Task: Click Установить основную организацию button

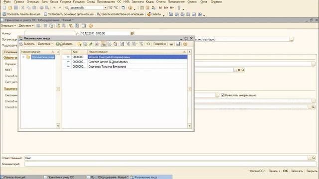Action: pyautogui.click(x=69, y=14)
